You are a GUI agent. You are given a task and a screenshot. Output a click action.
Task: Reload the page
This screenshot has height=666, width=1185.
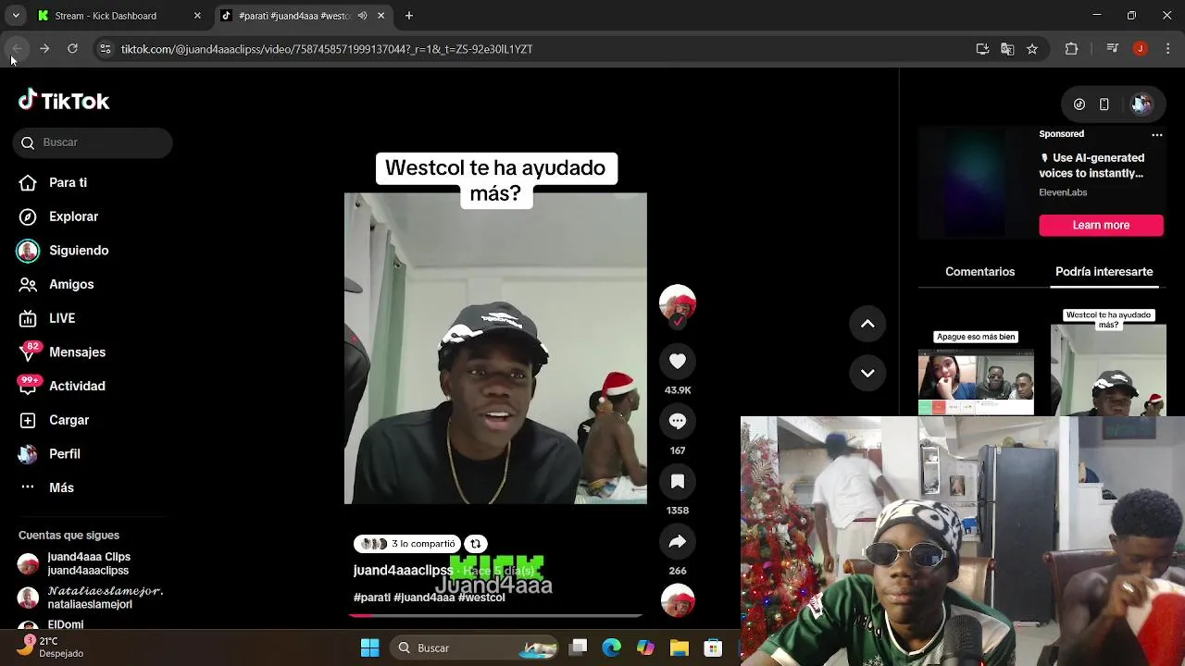coord(72,49)
